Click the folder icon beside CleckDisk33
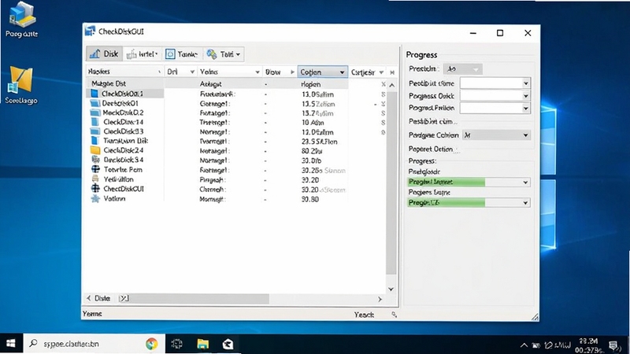 click(94, 131)
